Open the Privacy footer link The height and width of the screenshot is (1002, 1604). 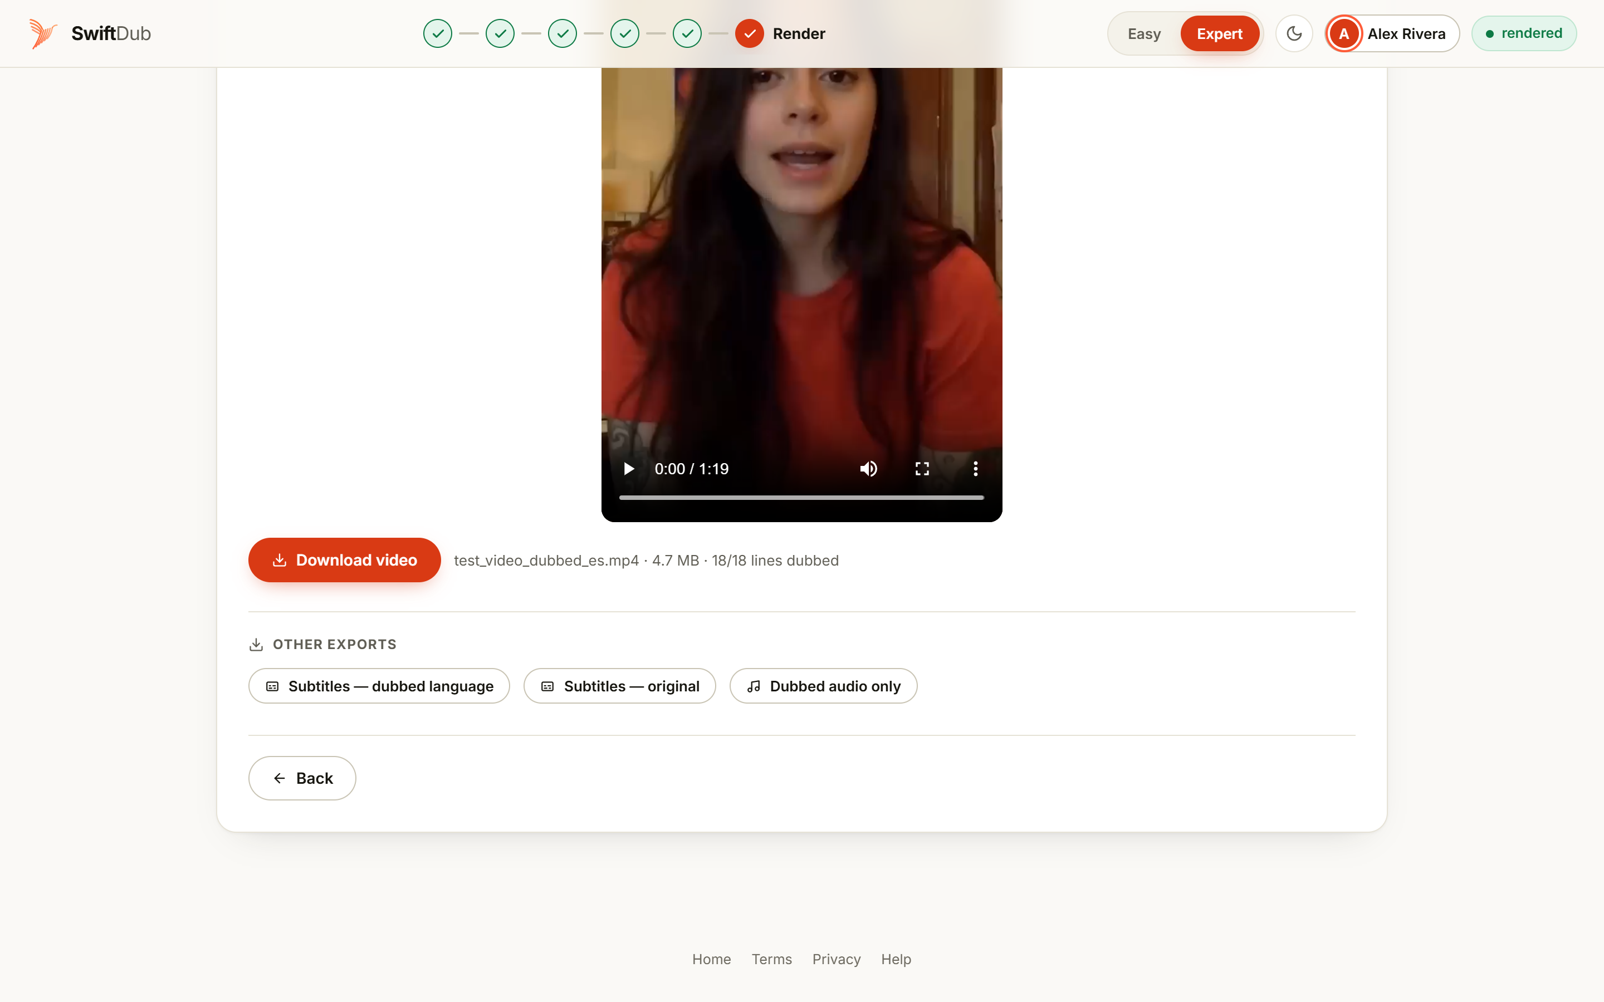tap(837, 959)
